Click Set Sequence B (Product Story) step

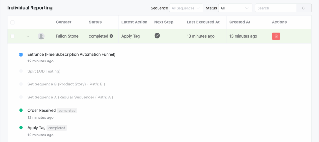(66, 84)
